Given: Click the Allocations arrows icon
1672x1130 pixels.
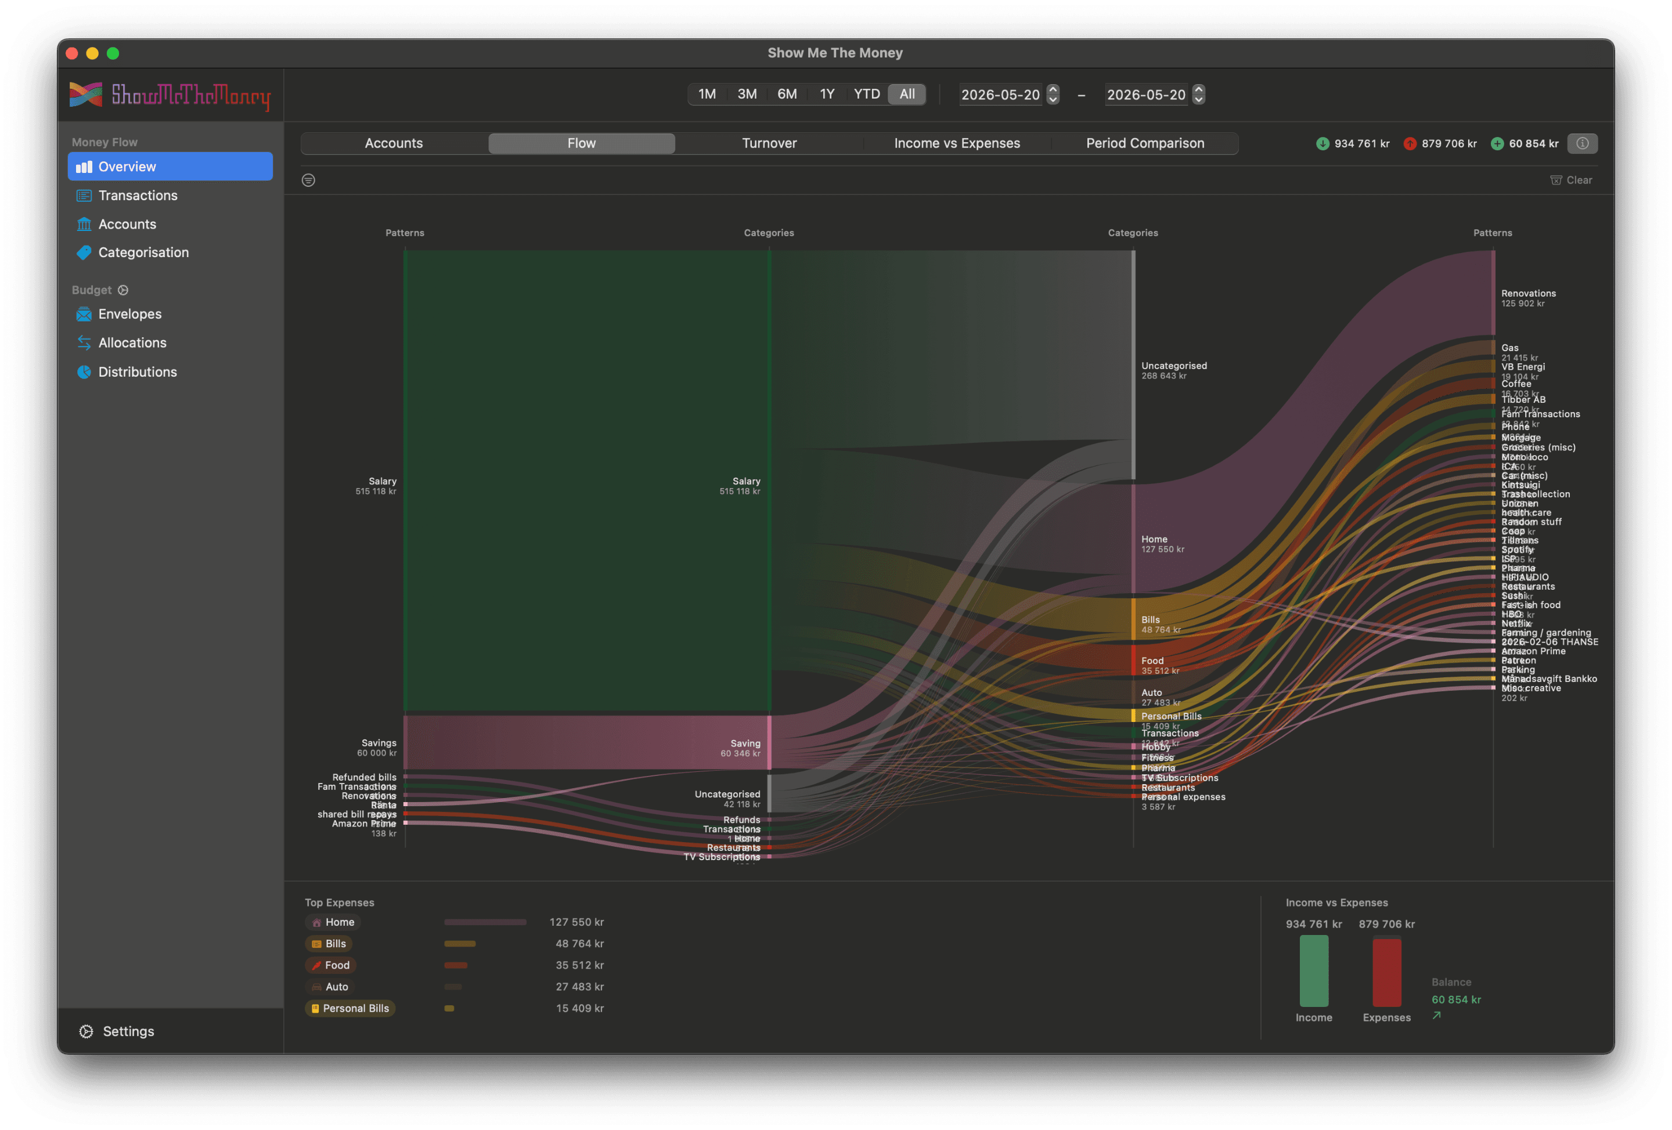Looking at the screenshot, I should point(84,343).
